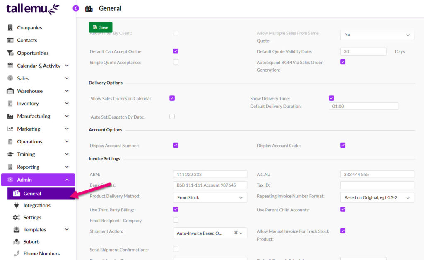Enable Auto Set Despatch By Date
Image resolution: width=424 pixels, height=260 pixels.
[x=172, y=117]
